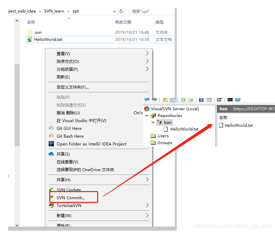Viewport: 275px width, 232px height.
Task: Click the navigation pane scroll-up arrow
Action: point(17,21)
